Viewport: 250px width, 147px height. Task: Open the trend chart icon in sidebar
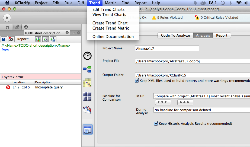[87, 110]
